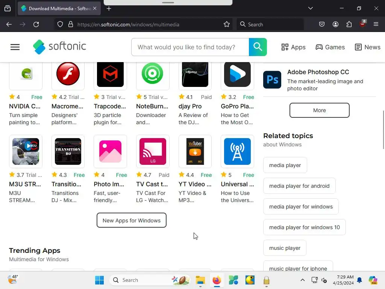Open the notification bell in tray
This screenshot has width=385, height=289.
pyautogui.click(x=359, y=280)
